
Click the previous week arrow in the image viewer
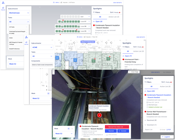69,128
